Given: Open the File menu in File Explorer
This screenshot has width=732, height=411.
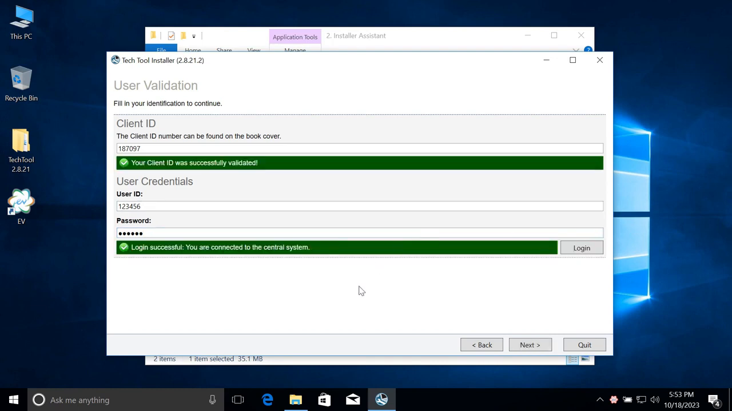Looking at the screenshot, I should 161,50.
